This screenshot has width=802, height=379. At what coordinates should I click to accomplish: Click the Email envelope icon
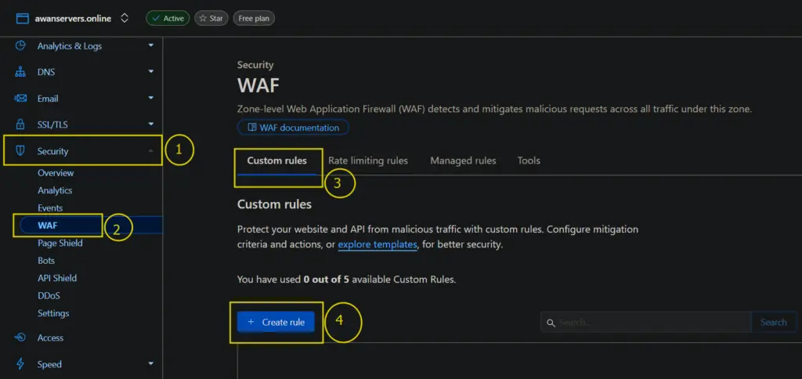coord(20,98)
